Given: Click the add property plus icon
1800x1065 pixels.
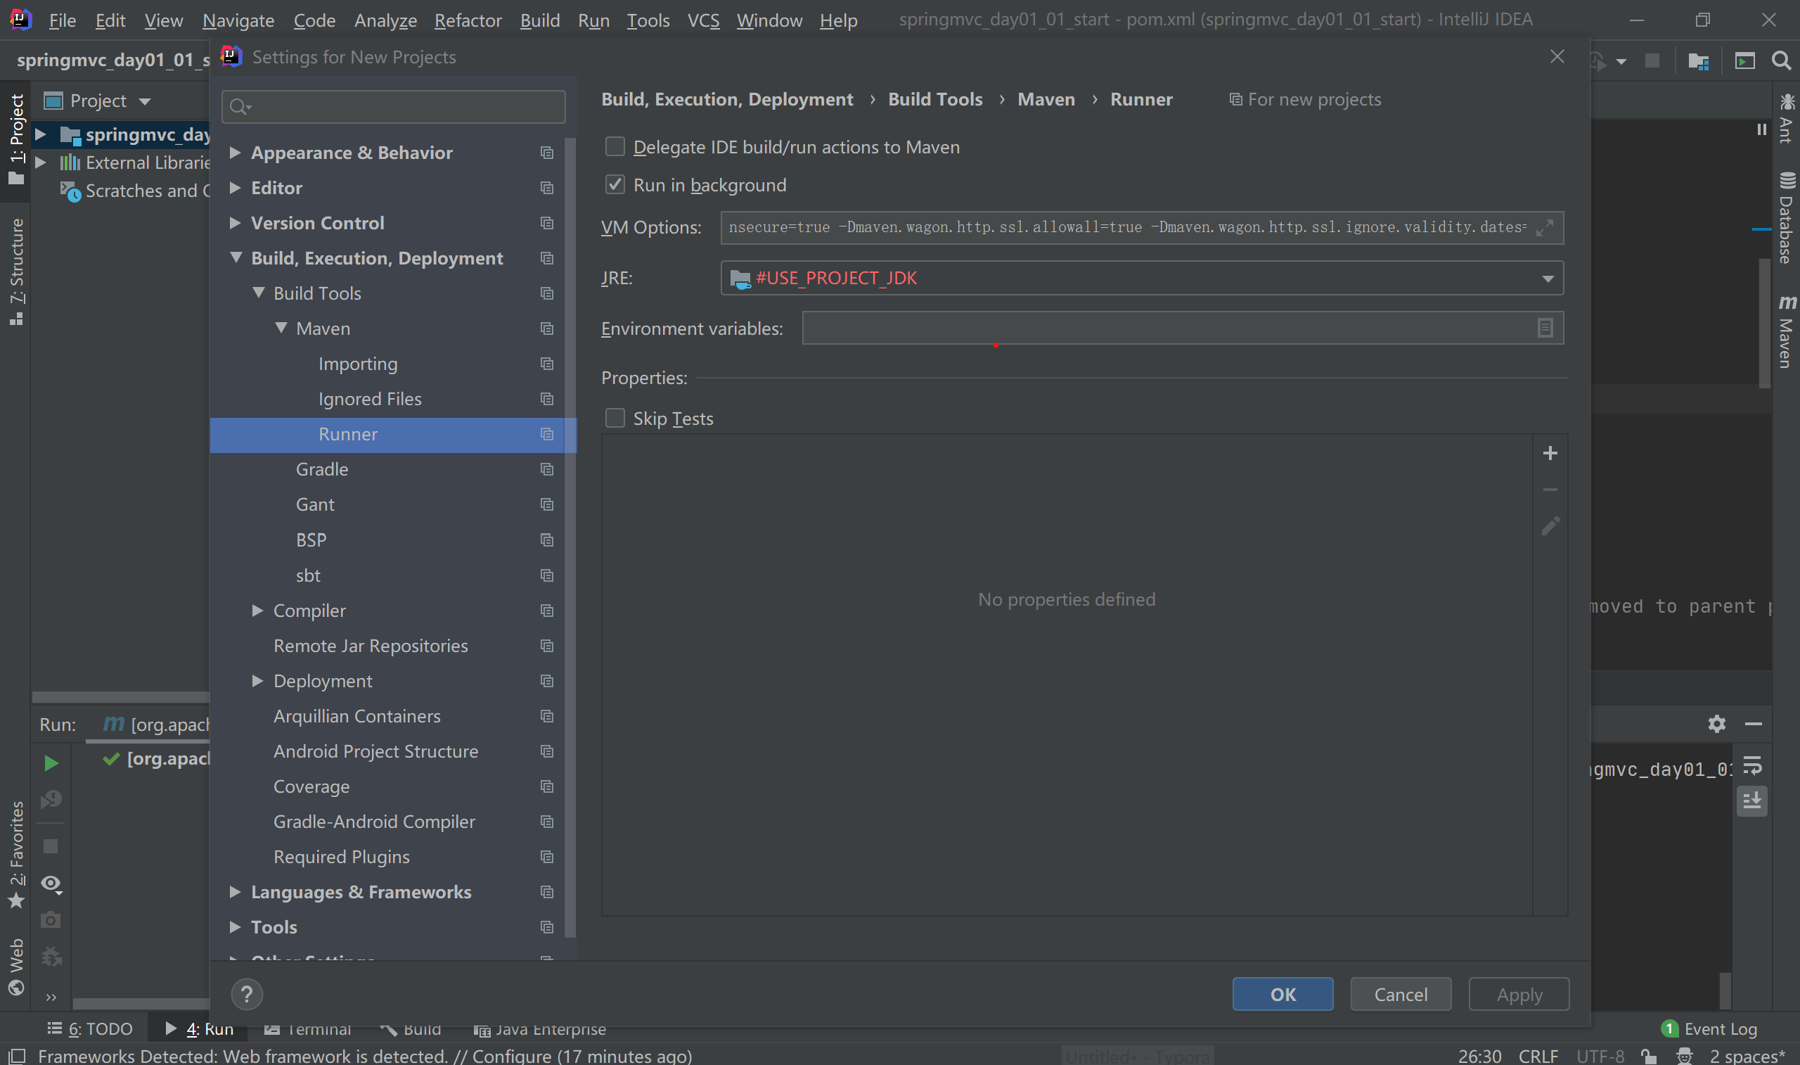Looking at the screenshot, I should pyautogui.click(x=1550, y=453).
